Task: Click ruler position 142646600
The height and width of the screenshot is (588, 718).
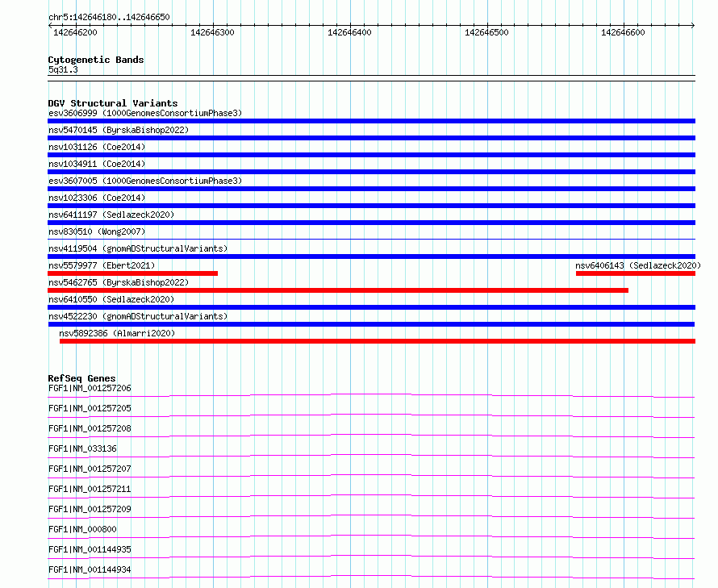Action: coord(624,32)
